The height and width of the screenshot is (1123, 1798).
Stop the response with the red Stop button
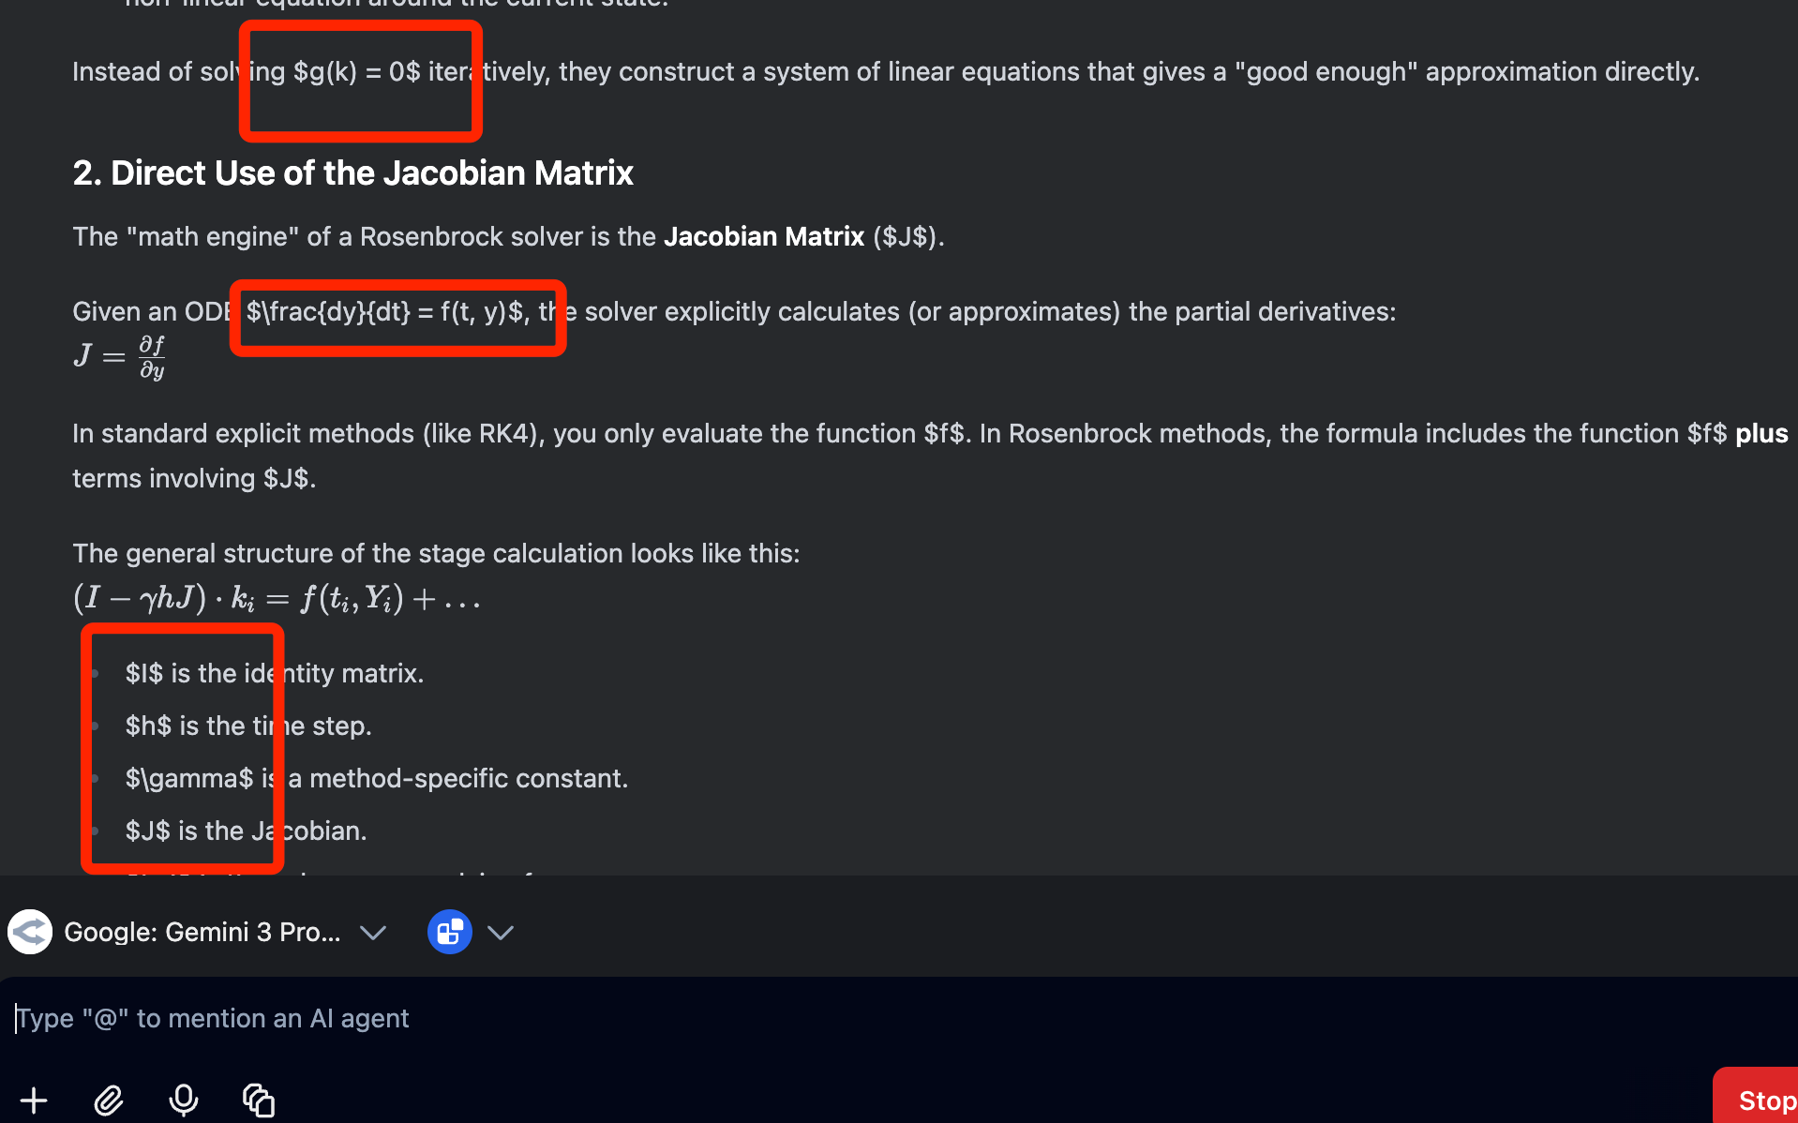point(1757,1099)
